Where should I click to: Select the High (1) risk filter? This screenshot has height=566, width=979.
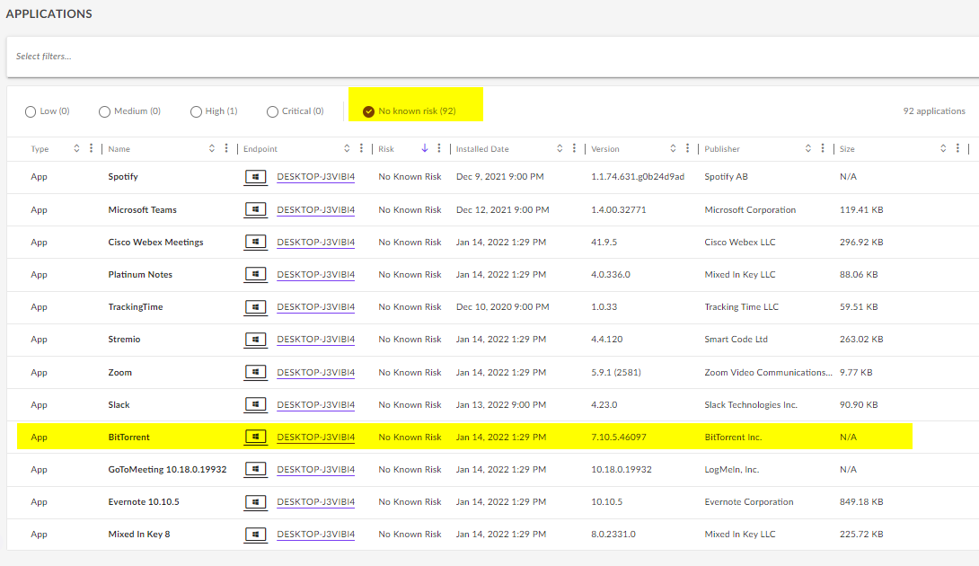click(214, 111)
